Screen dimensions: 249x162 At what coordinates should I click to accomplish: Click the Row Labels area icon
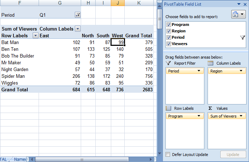(x=168, y=108)
